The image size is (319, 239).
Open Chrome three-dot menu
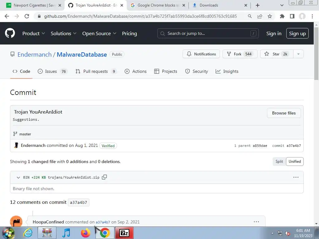(312, 16)
